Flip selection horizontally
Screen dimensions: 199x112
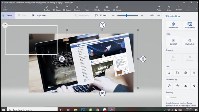tap(186, 86)
